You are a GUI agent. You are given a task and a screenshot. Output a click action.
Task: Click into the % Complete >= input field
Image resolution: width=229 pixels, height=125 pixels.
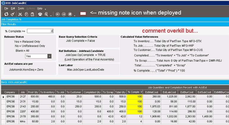click(40, 31)
